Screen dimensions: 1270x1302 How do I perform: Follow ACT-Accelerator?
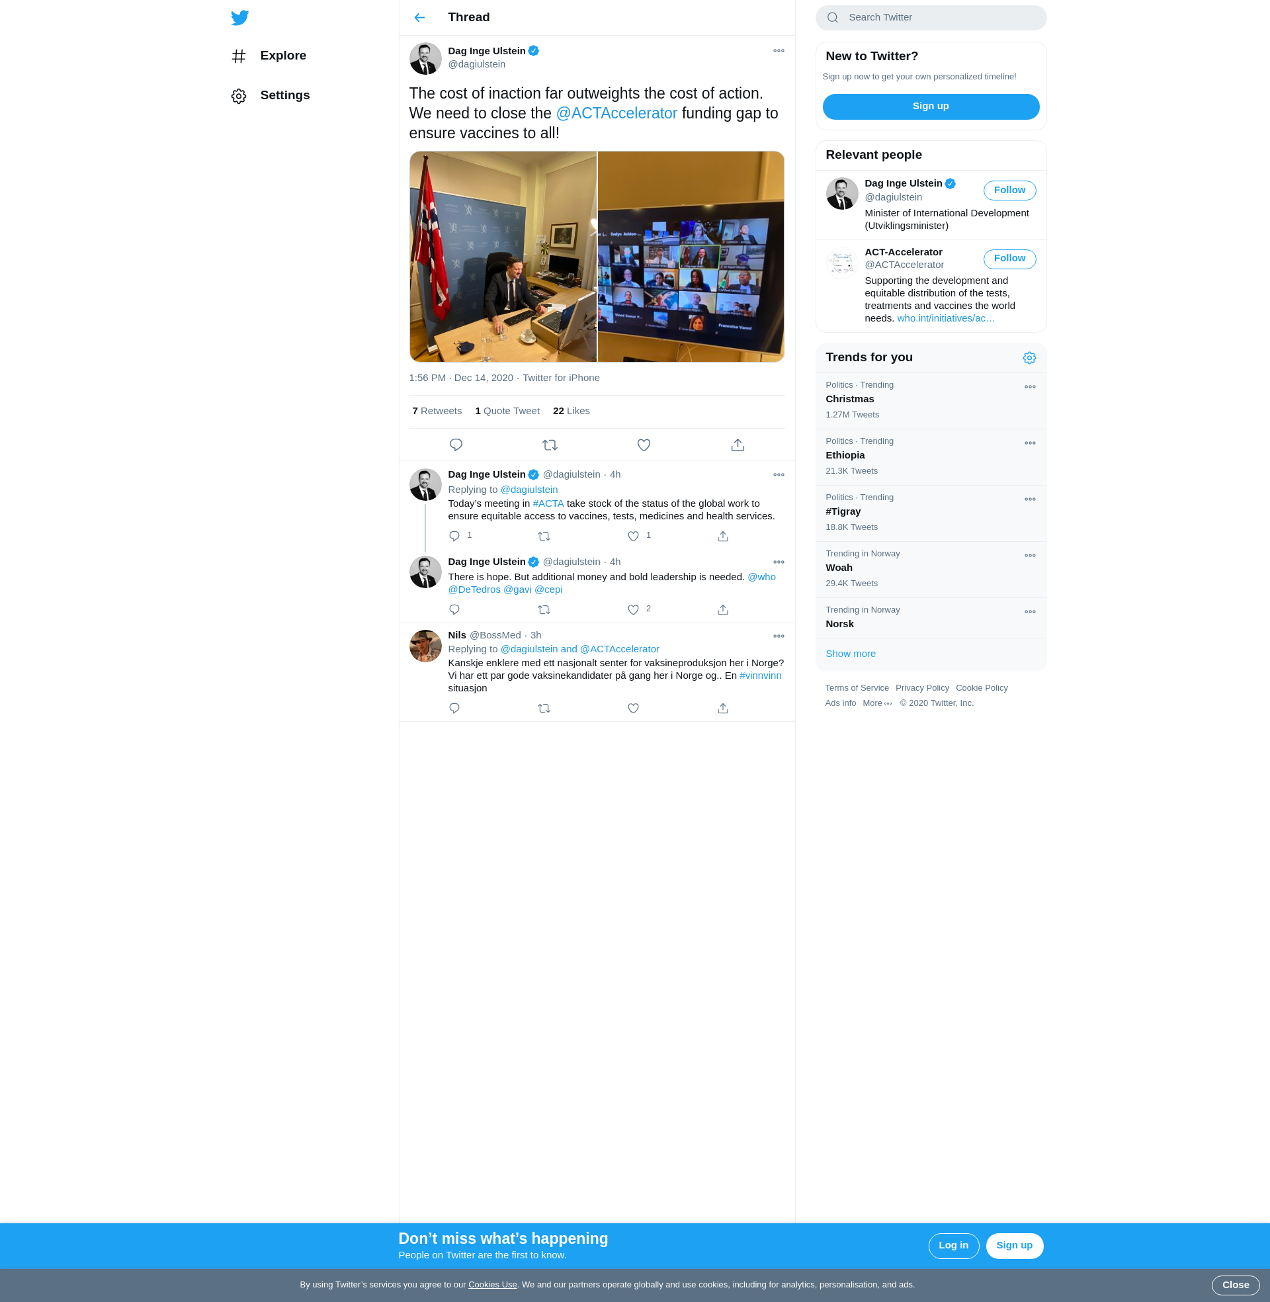point(1009,259)
